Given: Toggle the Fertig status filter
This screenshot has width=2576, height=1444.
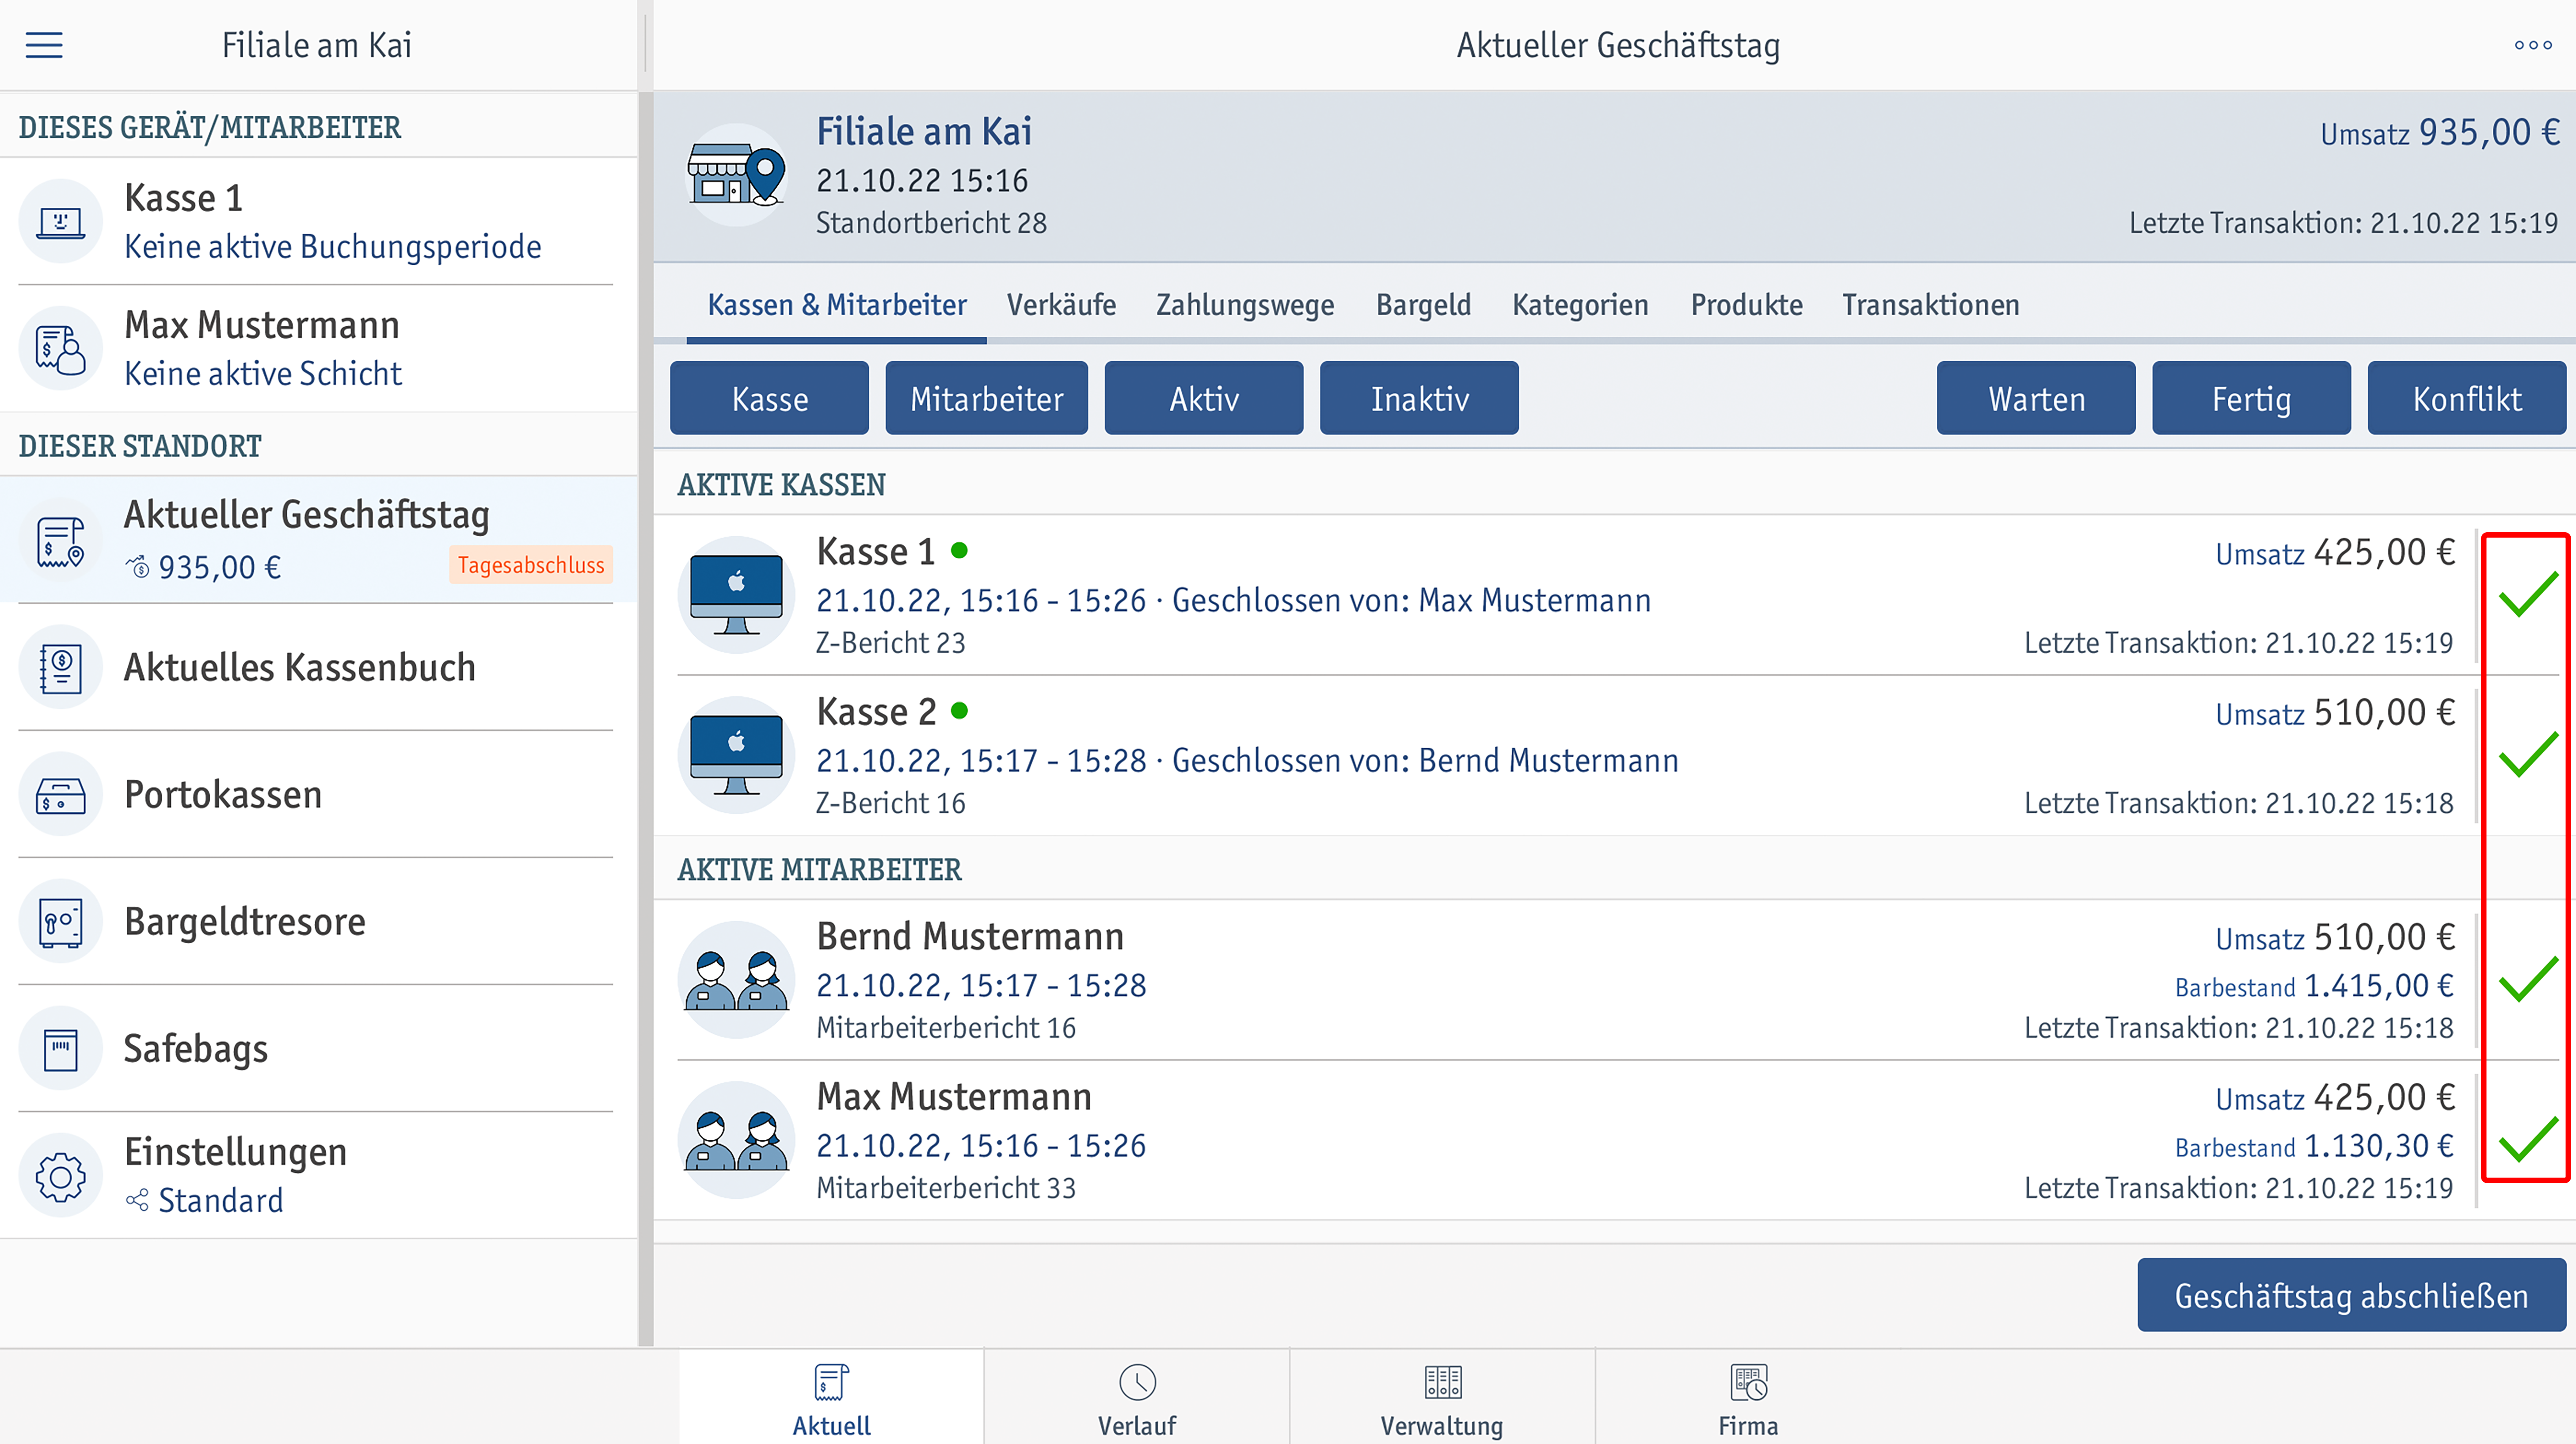Looking at the screenshot, I should pyautogui.click(x=2251, y=398).
